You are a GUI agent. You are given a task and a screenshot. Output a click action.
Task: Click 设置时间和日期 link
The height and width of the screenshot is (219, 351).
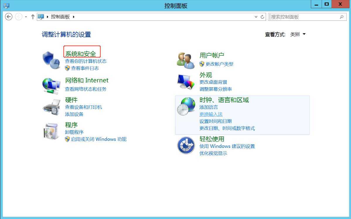coord(216,121)
